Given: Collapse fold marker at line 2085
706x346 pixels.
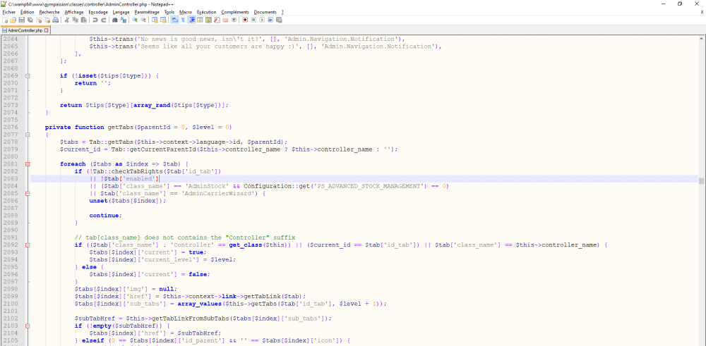Looking at the screenshot, I should click(28, 194).
